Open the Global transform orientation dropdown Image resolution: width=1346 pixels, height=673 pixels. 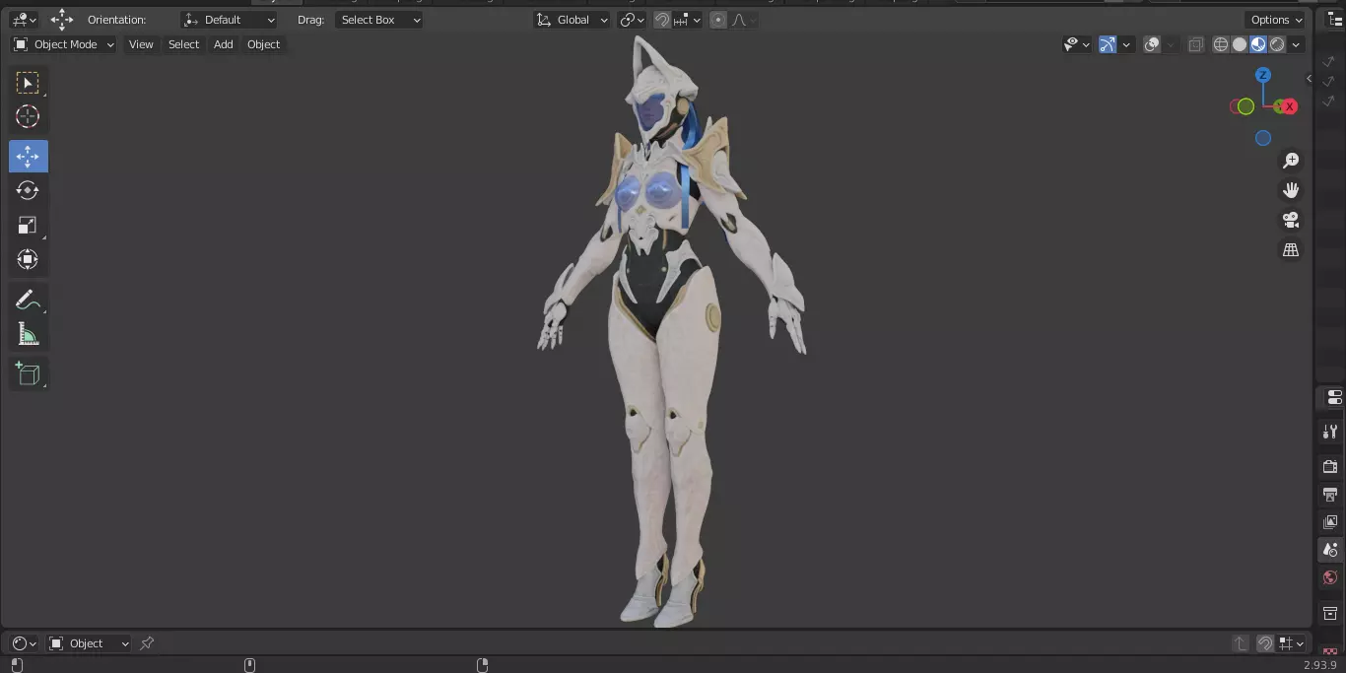pos(572,20)
